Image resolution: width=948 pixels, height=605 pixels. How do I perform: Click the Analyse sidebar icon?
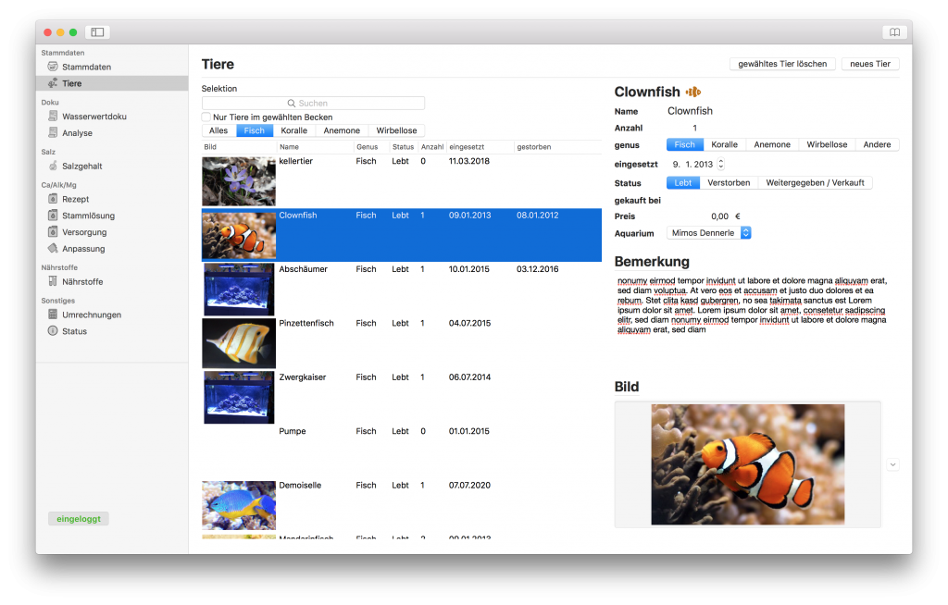pos(53,132)
